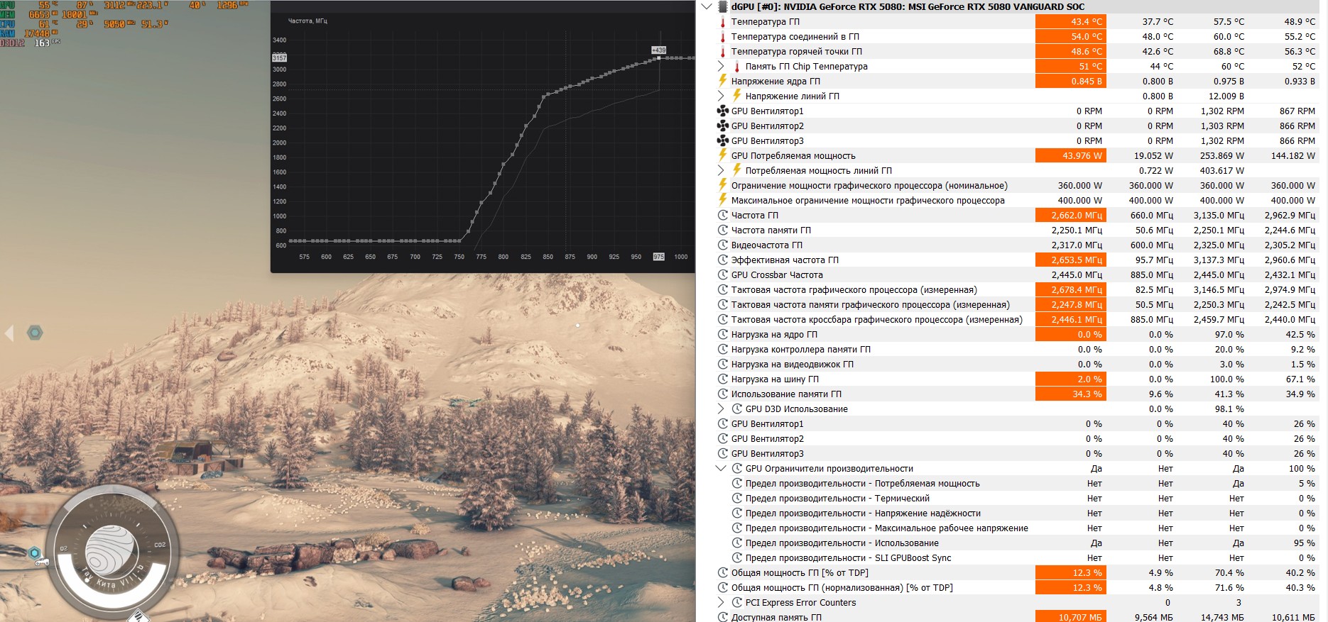The image size is (1328, 622).
Task: Click thermometer icon next to Температура ГП
Action: 723,22
